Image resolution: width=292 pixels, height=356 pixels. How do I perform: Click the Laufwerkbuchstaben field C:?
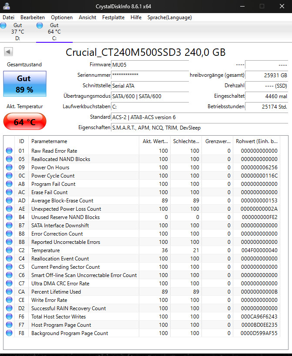pos(150,107)
